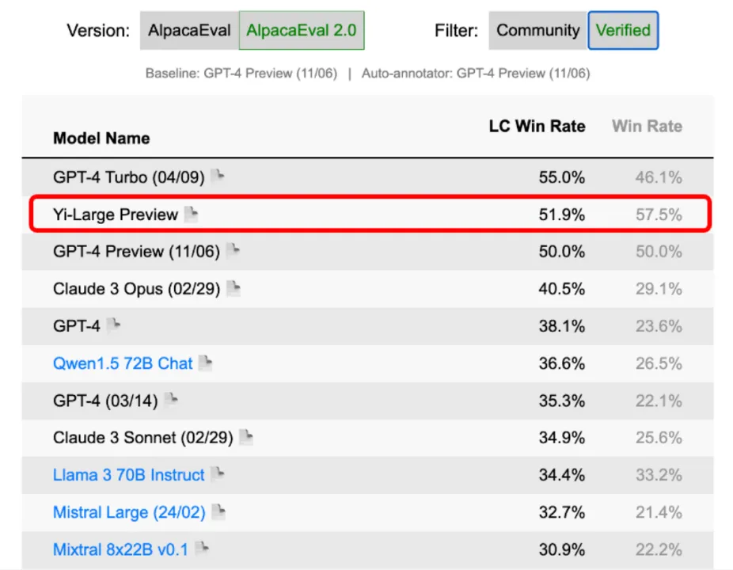Click the document icon next to Mistral Large (24/02)
This screenshot has width=733, height=570.
tap(218, 512)
